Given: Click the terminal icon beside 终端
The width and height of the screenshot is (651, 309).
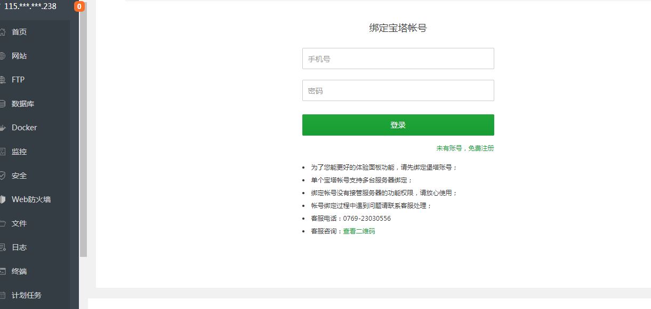Looking at the screenshot, I should 2,271.
